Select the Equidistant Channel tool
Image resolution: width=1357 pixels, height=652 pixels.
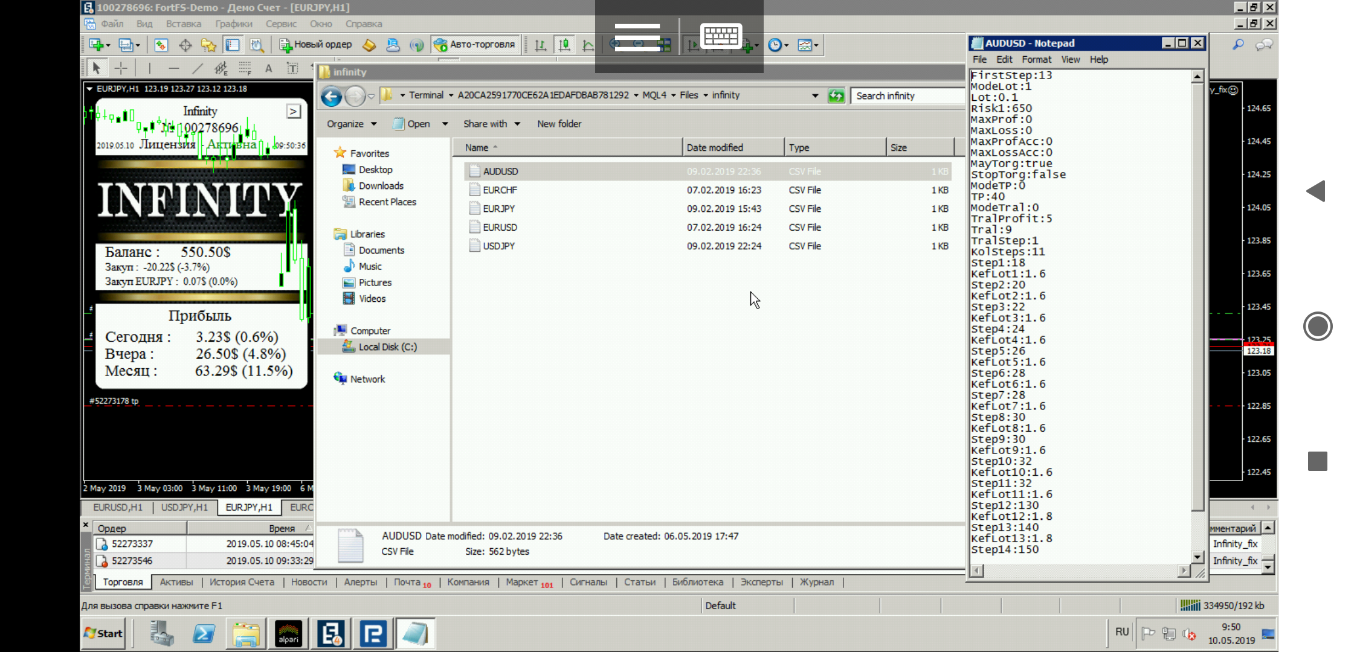tap(221, 68)
